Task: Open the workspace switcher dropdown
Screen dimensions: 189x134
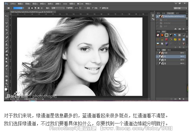Action: (x=180, y=8)
